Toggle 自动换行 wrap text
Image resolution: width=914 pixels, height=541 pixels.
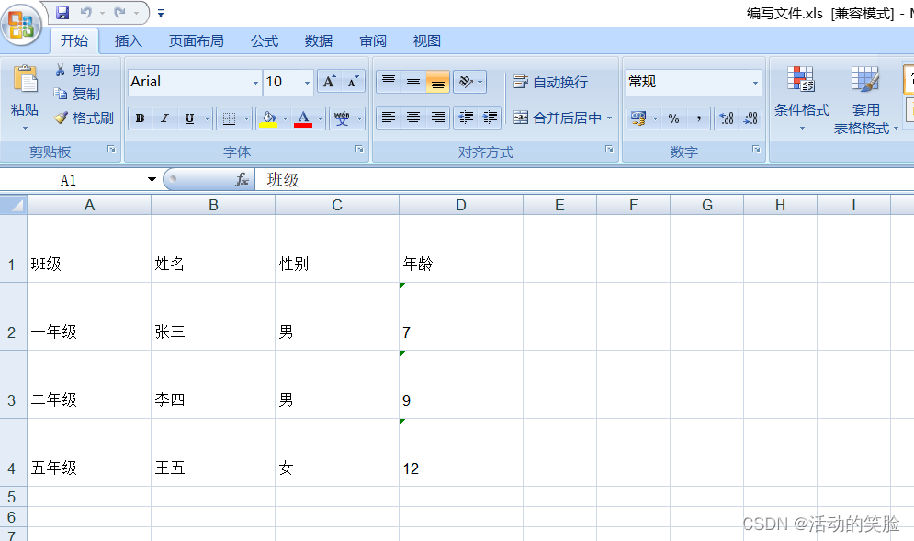[551, 82]
